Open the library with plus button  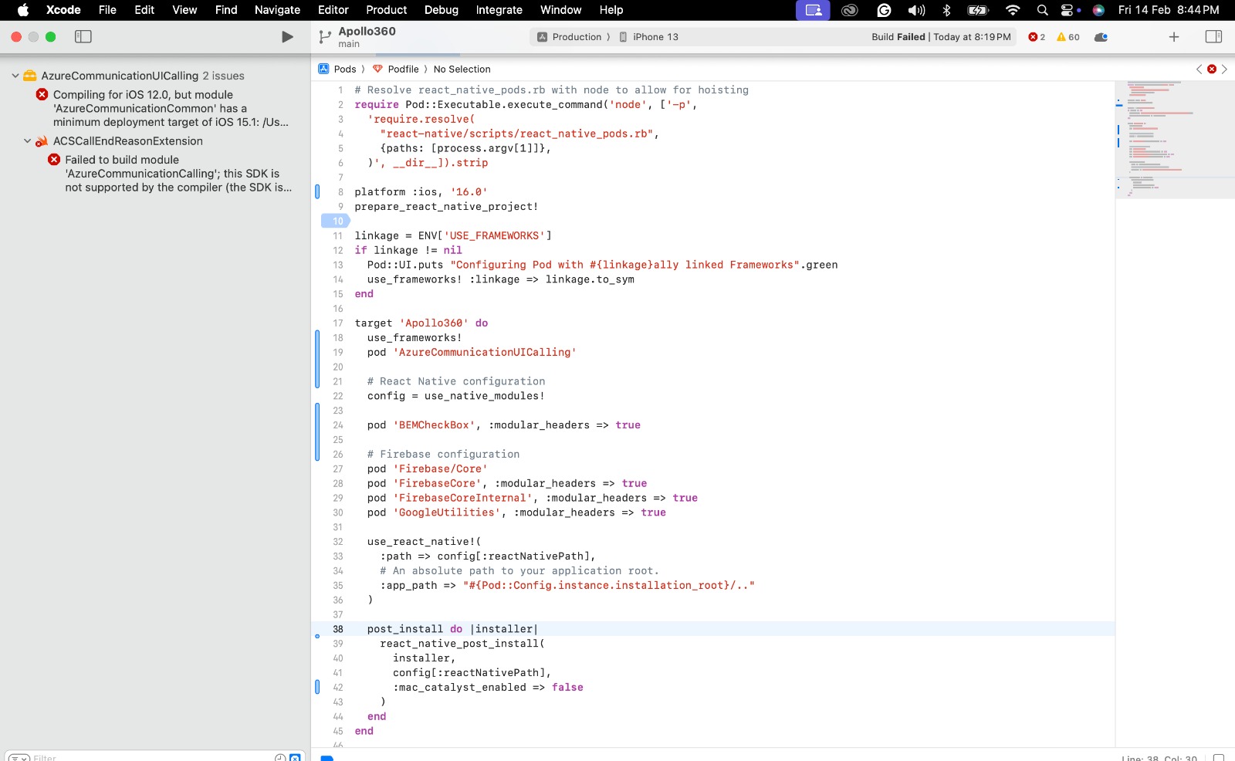coord(1174,37)
